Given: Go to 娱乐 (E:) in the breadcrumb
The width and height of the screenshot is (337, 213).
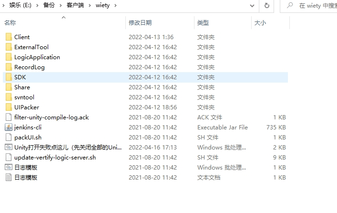Looking at the screenshot, I should [x=20, y=5].
